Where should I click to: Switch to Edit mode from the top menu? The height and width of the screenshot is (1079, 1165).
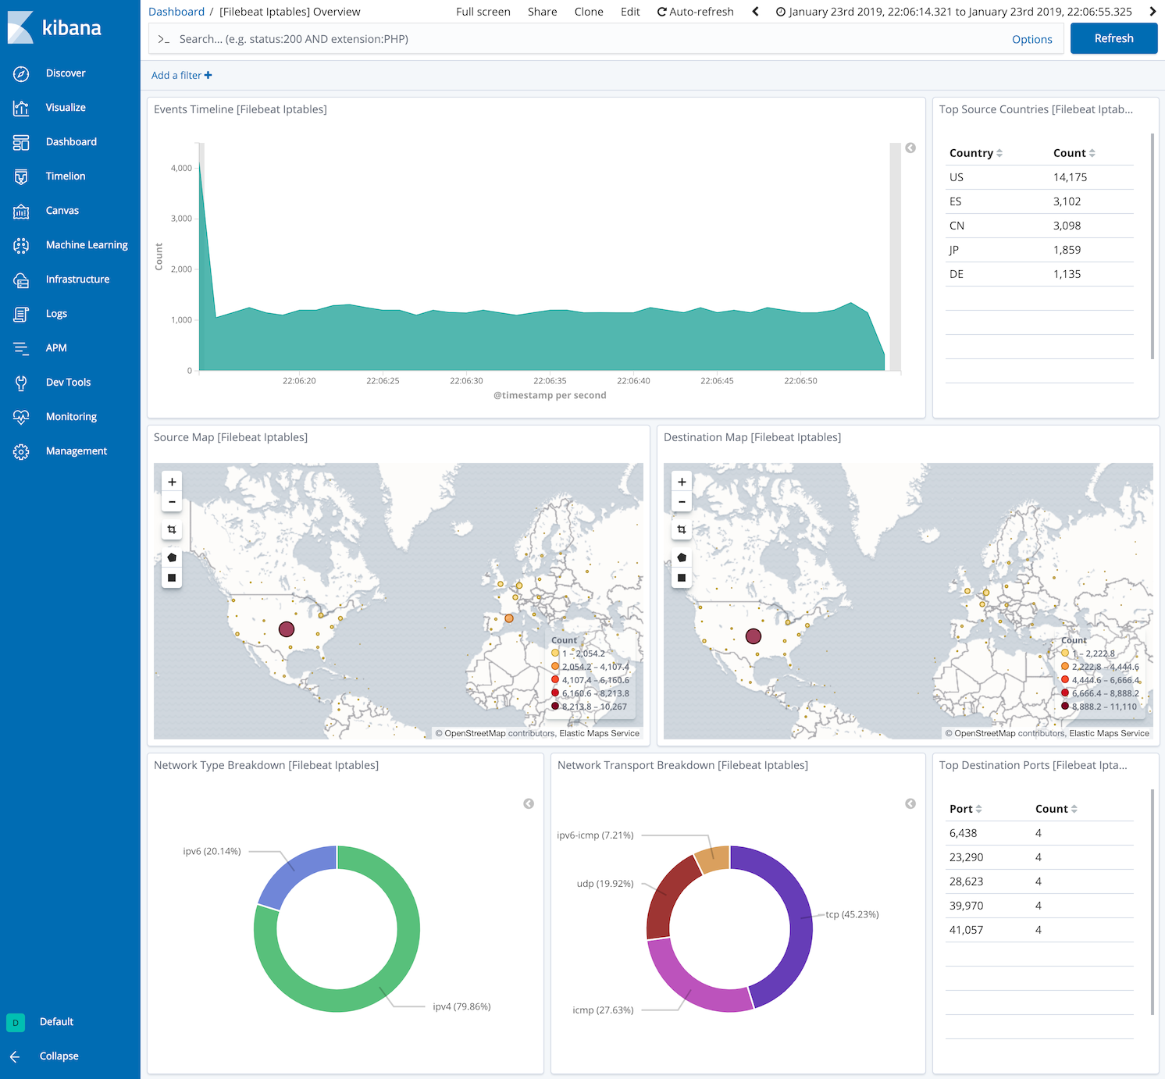[x=630, y=11]
